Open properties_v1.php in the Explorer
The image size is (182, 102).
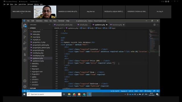click(39, 42)
